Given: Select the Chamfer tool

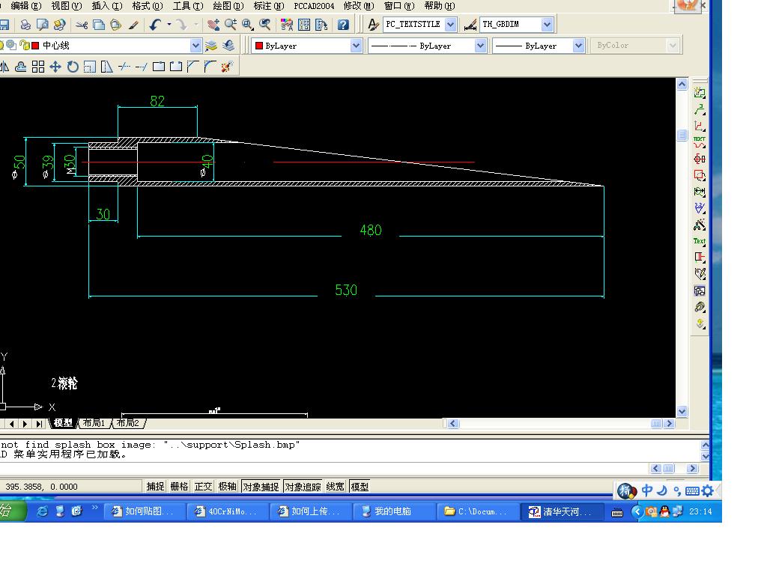Looking at the screenshot, I should (x=192, y=67).
